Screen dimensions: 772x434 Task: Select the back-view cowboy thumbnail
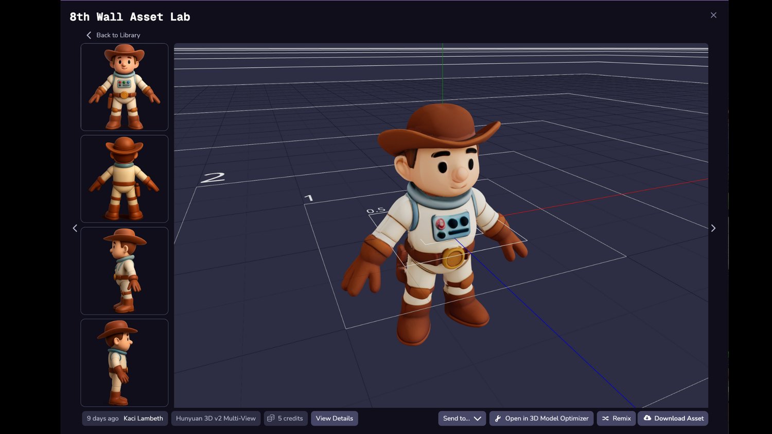click(124, 179)
